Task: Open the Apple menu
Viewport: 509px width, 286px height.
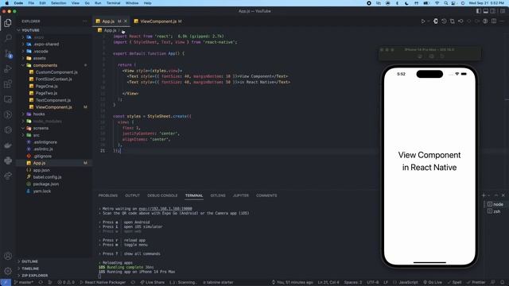Action: coord(6,3)
